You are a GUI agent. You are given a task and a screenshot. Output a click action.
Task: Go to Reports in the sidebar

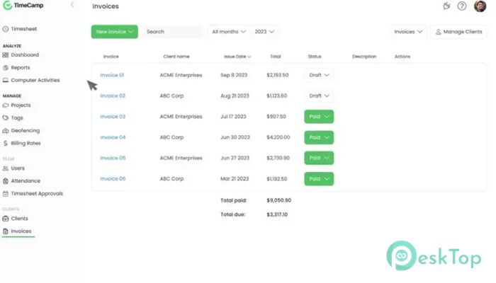click(21, 68)
